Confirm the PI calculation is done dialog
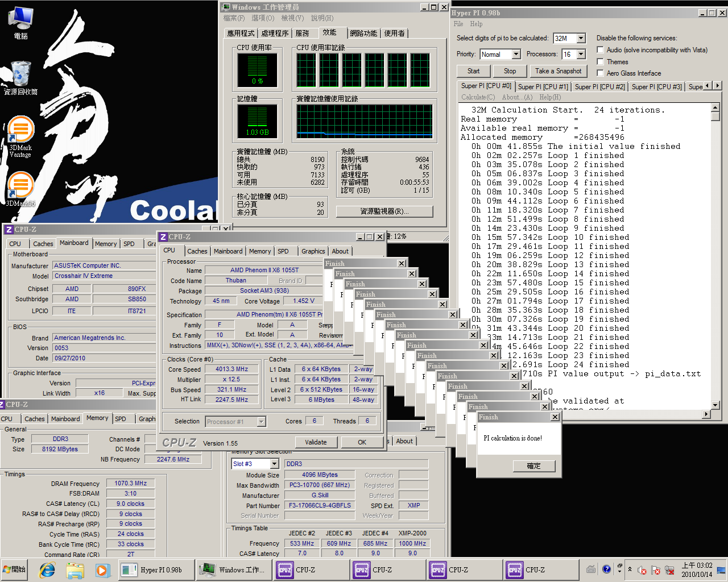Viewport: 728px width, 582px height. pos(533,465)
